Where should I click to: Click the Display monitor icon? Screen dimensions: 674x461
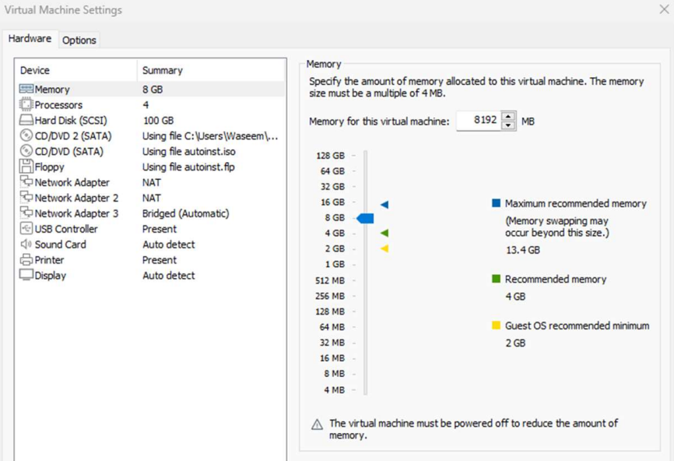coord(26,276)
